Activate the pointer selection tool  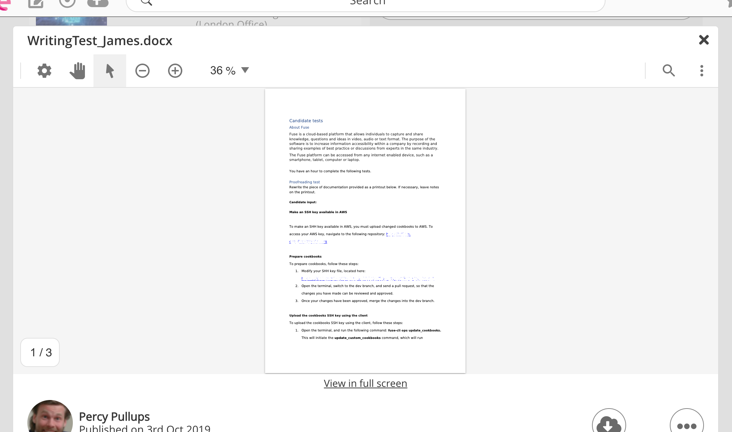(x=109, y=71)
